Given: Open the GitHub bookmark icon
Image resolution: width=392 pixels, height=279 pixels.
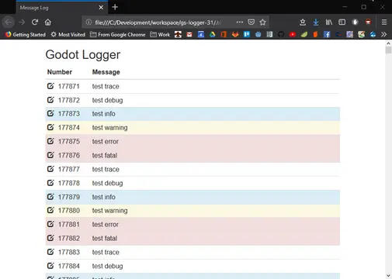Looking at the screenshot, I should 281,34.
